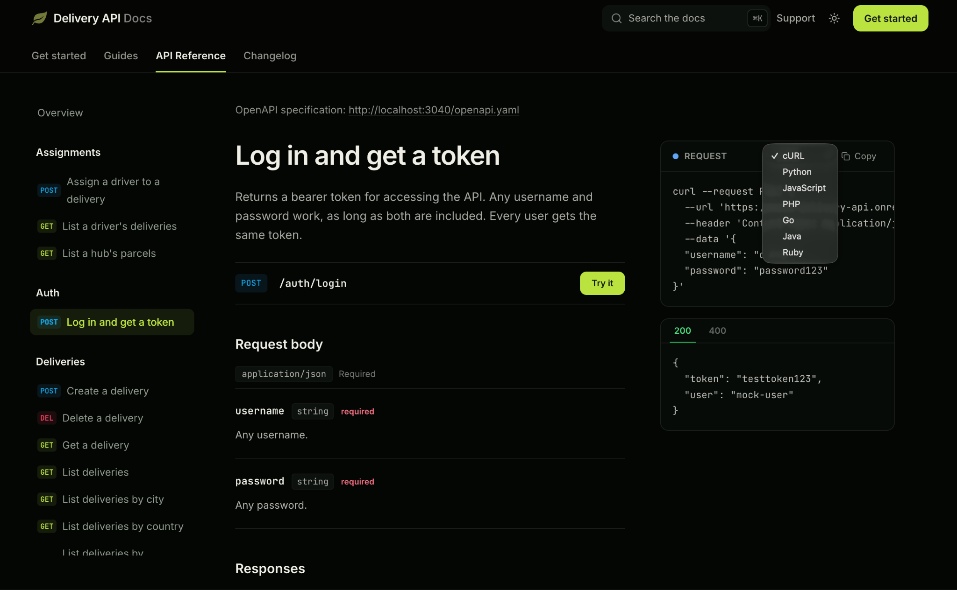
Task: Click the /auth/login path text
Action: point(313,283)
